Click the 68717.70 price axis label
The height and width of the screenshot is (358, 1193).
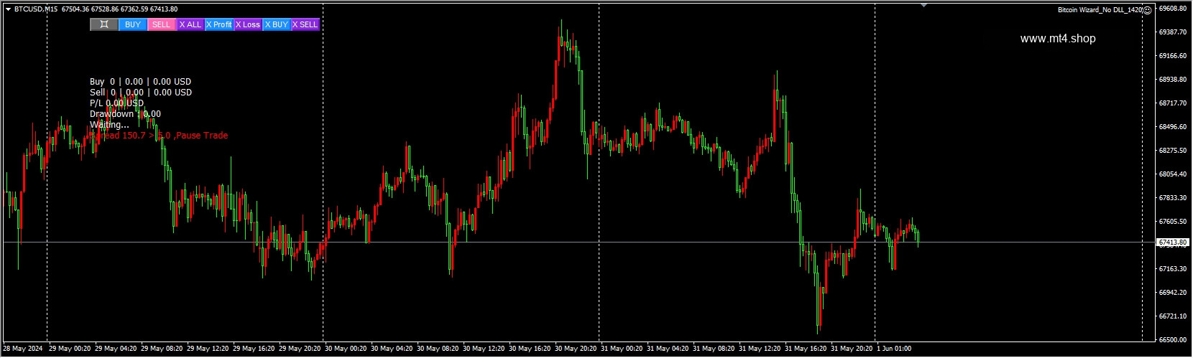[x=1173, y=103]
